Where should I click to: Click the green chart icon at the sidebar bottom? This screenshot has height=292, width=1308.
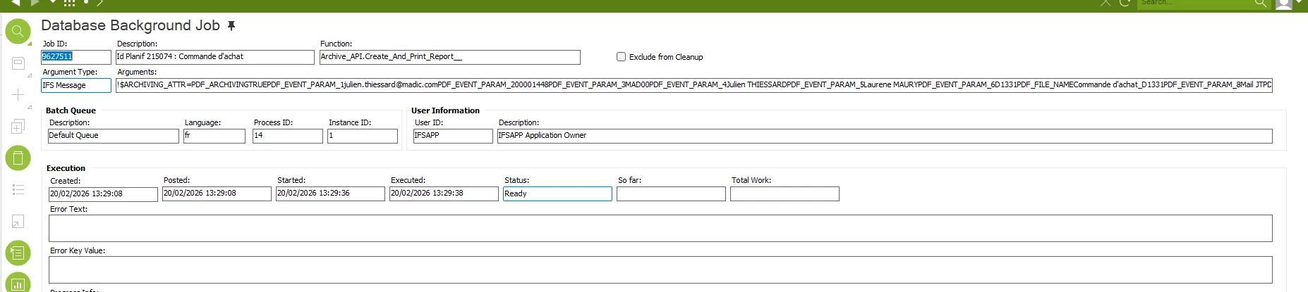pyautogui.click(x=18, y=283)
